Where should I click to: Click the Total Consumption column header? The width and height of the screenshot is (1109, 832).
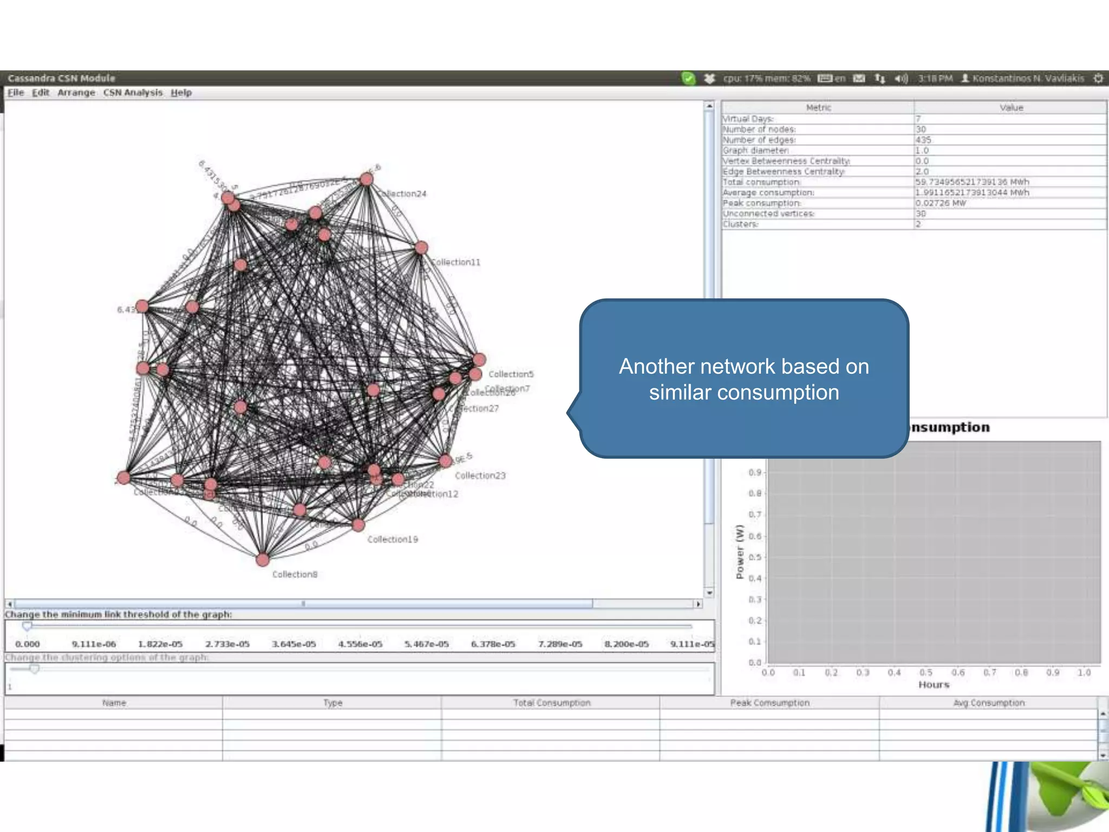tap(551, 703)
